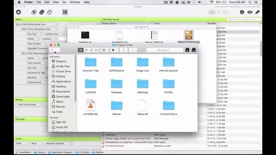Open the Go menu

click(64, 2)
